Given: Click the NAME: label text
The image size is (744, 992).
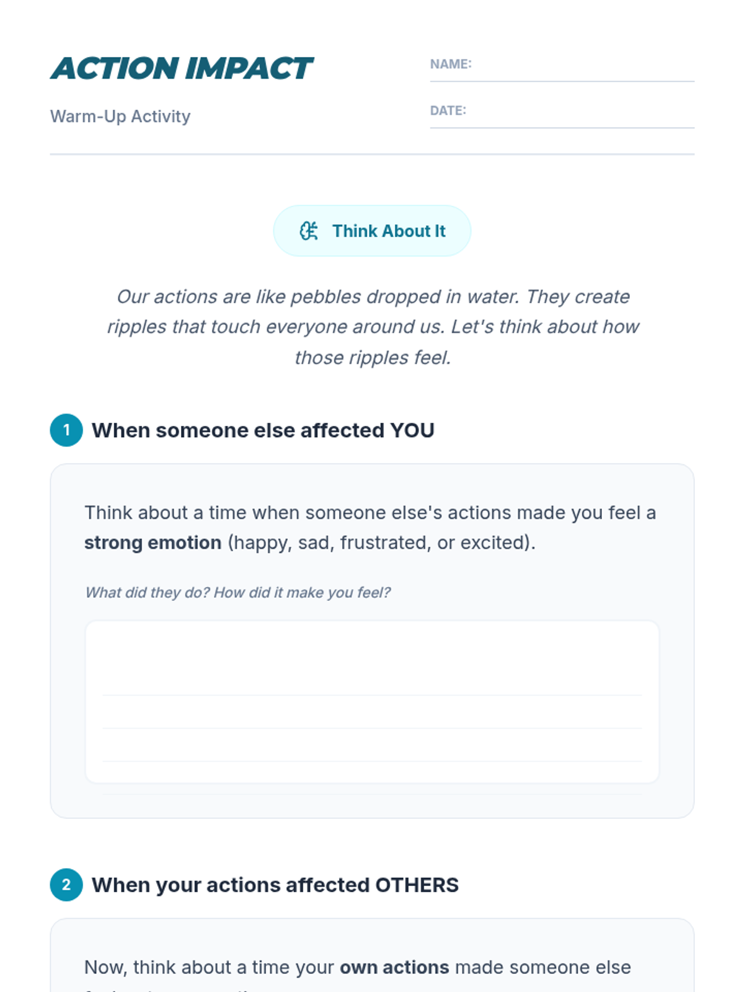Looking at the screenshot, I should [451, 64].
